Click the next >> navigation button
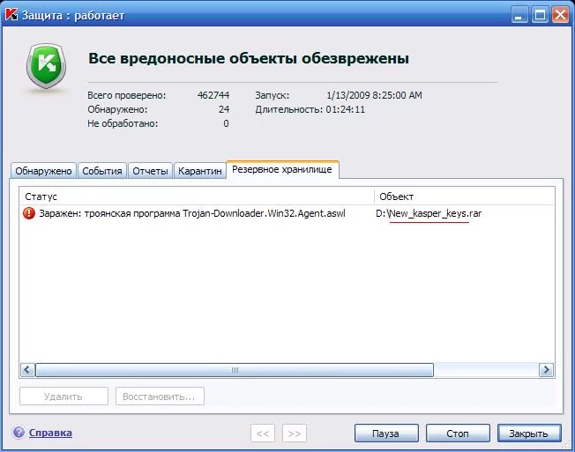575x452 pixels. click(x=295, y=433)
